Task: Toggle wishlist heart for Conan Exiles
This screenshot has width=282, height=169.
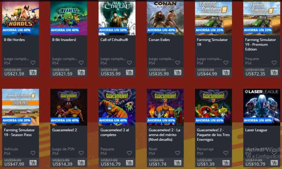Action: click(178, 63)
